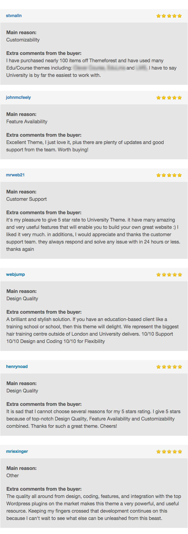Click henrynoad's extra comments paragraph

pyautogui.click(x=93, y=419)
